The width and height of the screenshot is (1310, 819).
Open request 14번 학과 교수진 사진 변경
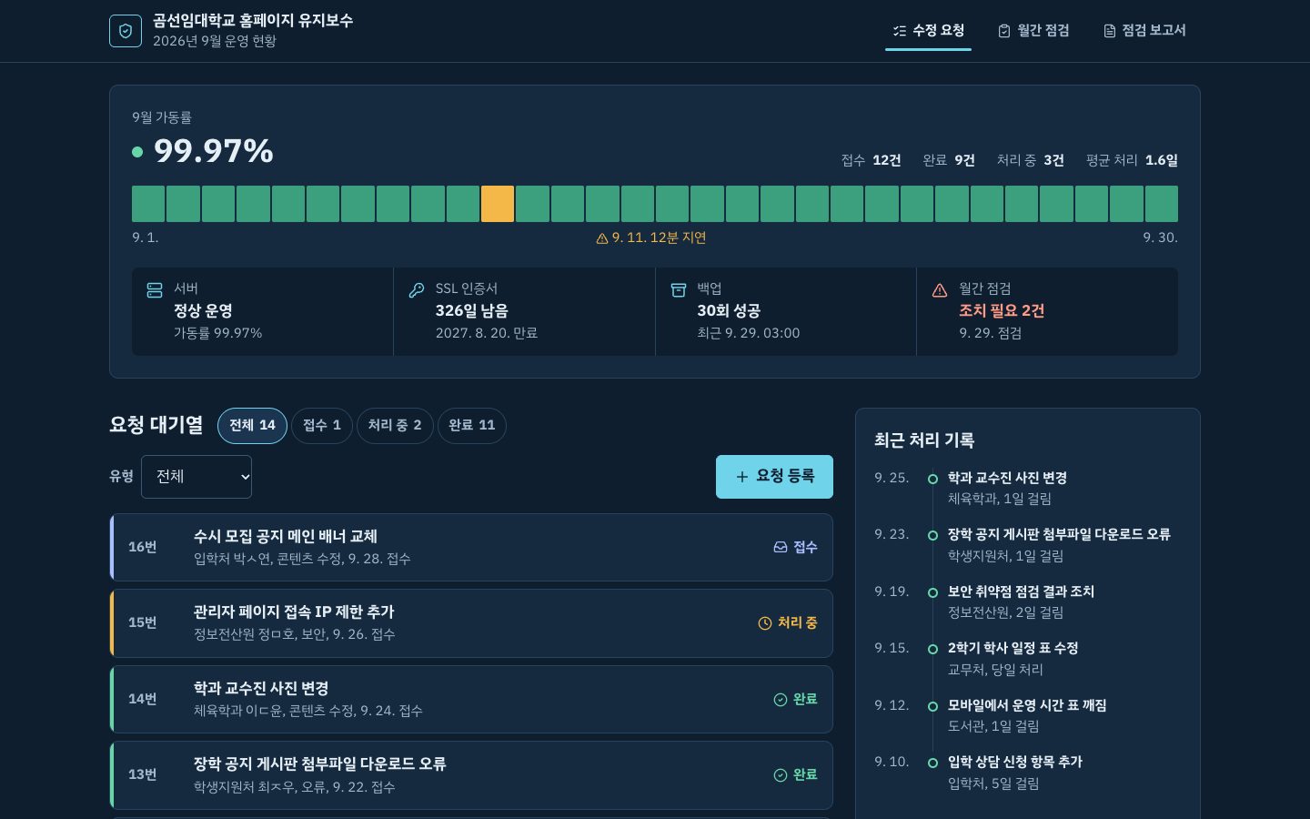coord(471,699)
